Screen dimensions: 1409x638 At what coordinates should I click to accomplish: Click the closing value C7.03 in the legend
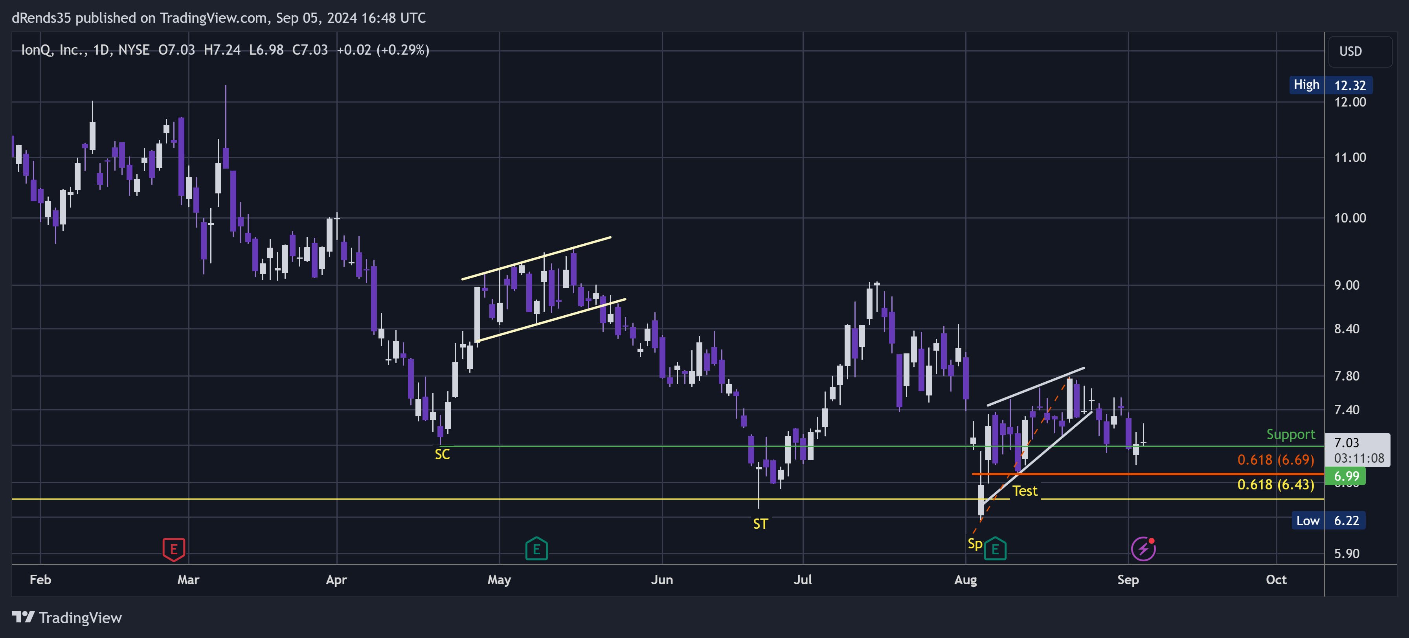[x=310, y=50]
